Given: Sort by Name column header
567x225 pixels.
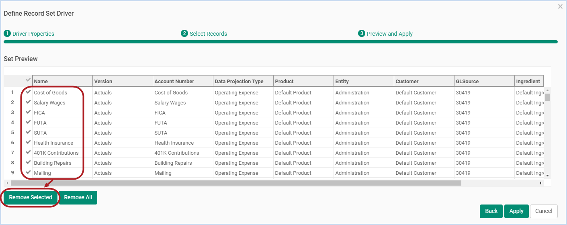Looking at the screenshot, I should click(x=62, y=81).
